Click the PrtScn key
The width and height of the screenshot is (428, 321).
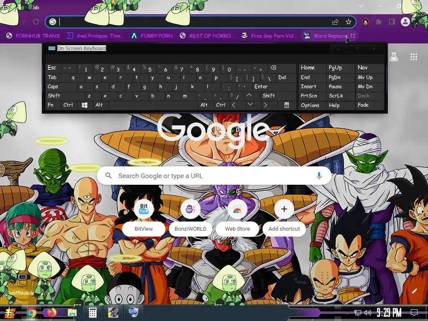point(313,96)
